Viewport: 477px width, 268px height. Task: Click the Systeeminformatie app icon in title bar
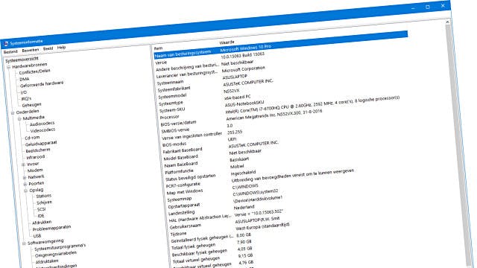(x=7, y=44)
